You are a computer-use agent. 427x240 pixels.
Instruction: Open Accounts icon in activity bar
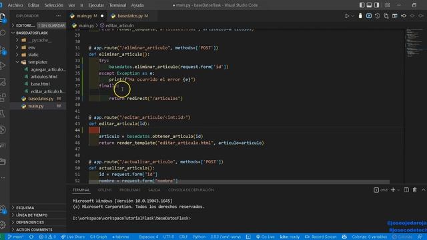point(3,209)
